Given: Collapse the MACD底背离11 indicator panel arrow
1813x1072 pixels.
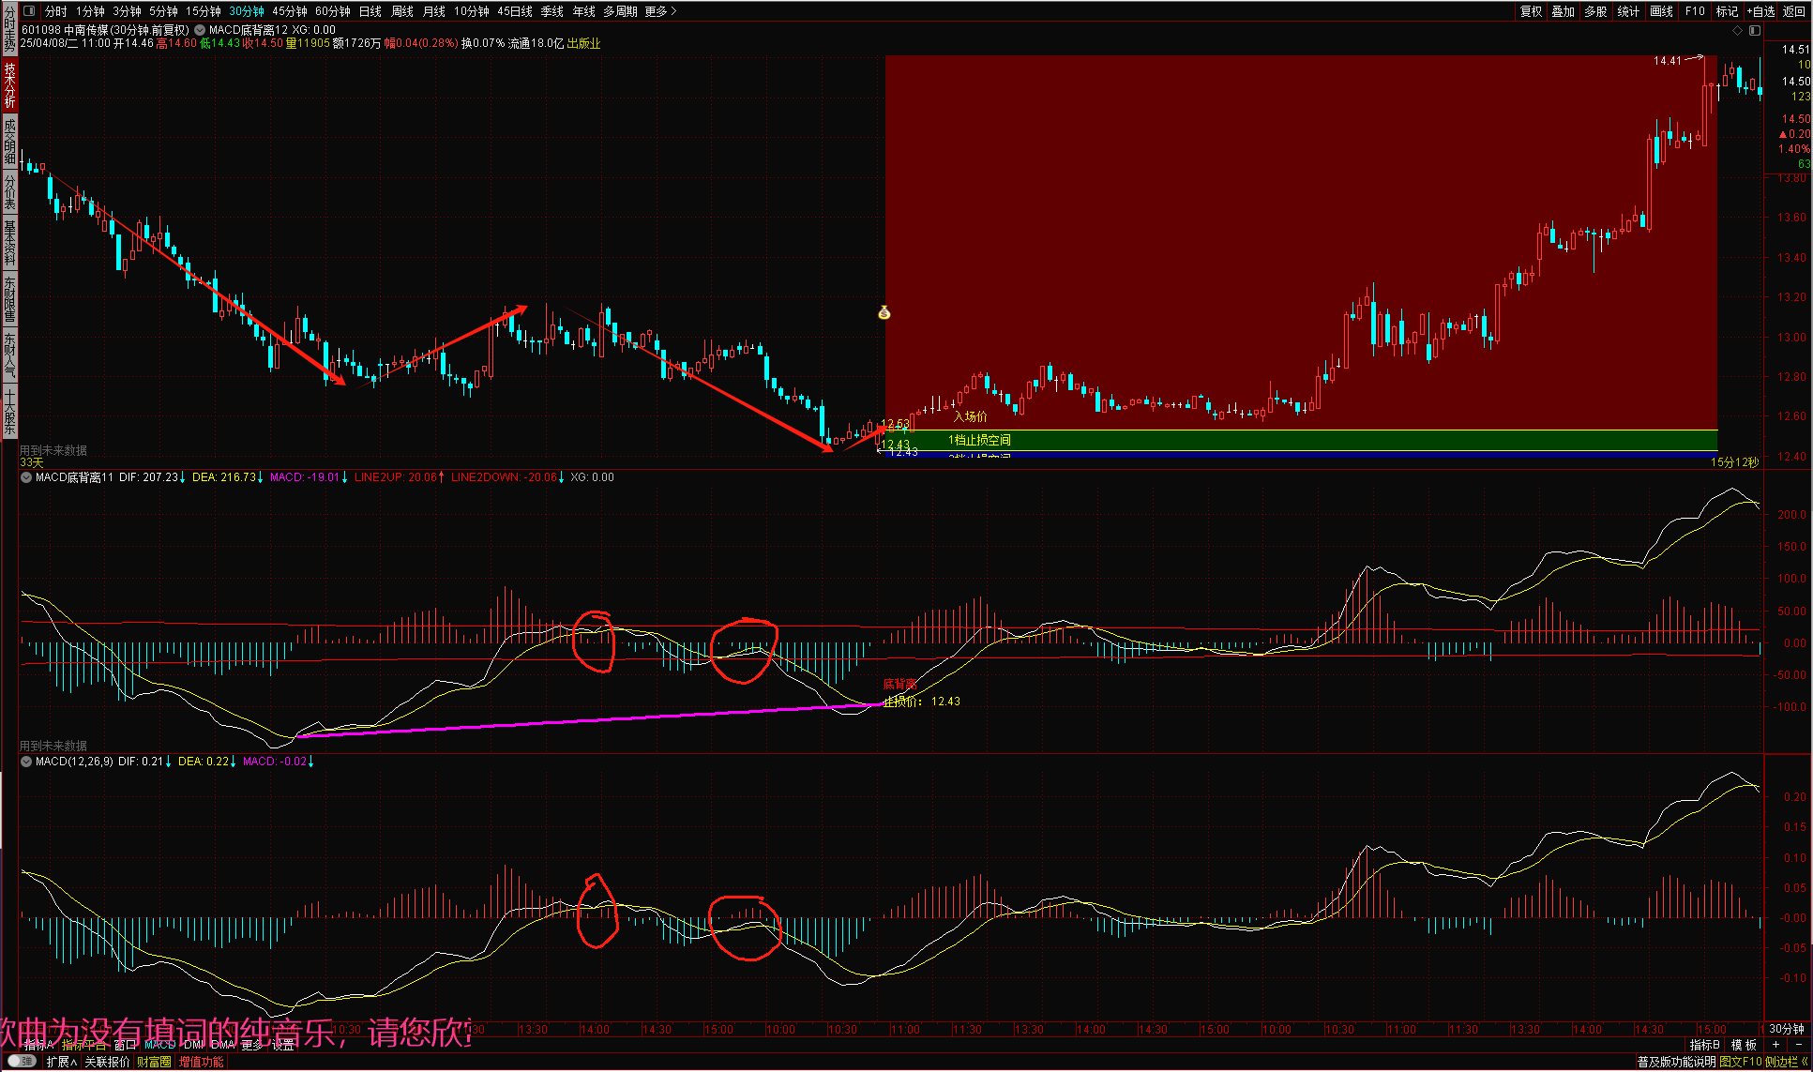Looking at the screenshot, I should 26,477.
